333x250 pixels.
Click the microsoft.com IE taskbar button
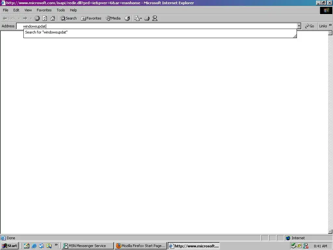(x=194, y=246)
